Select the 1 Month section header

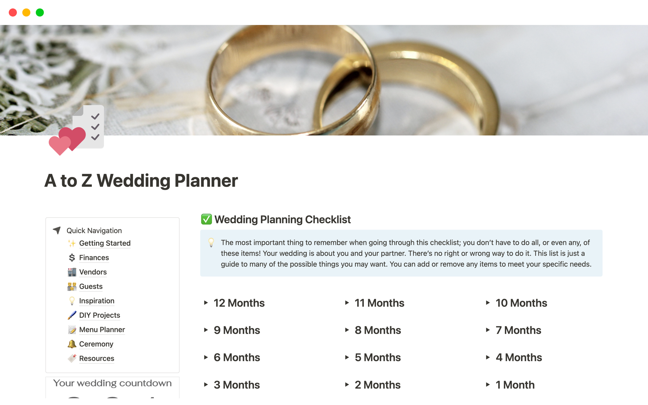514,385
